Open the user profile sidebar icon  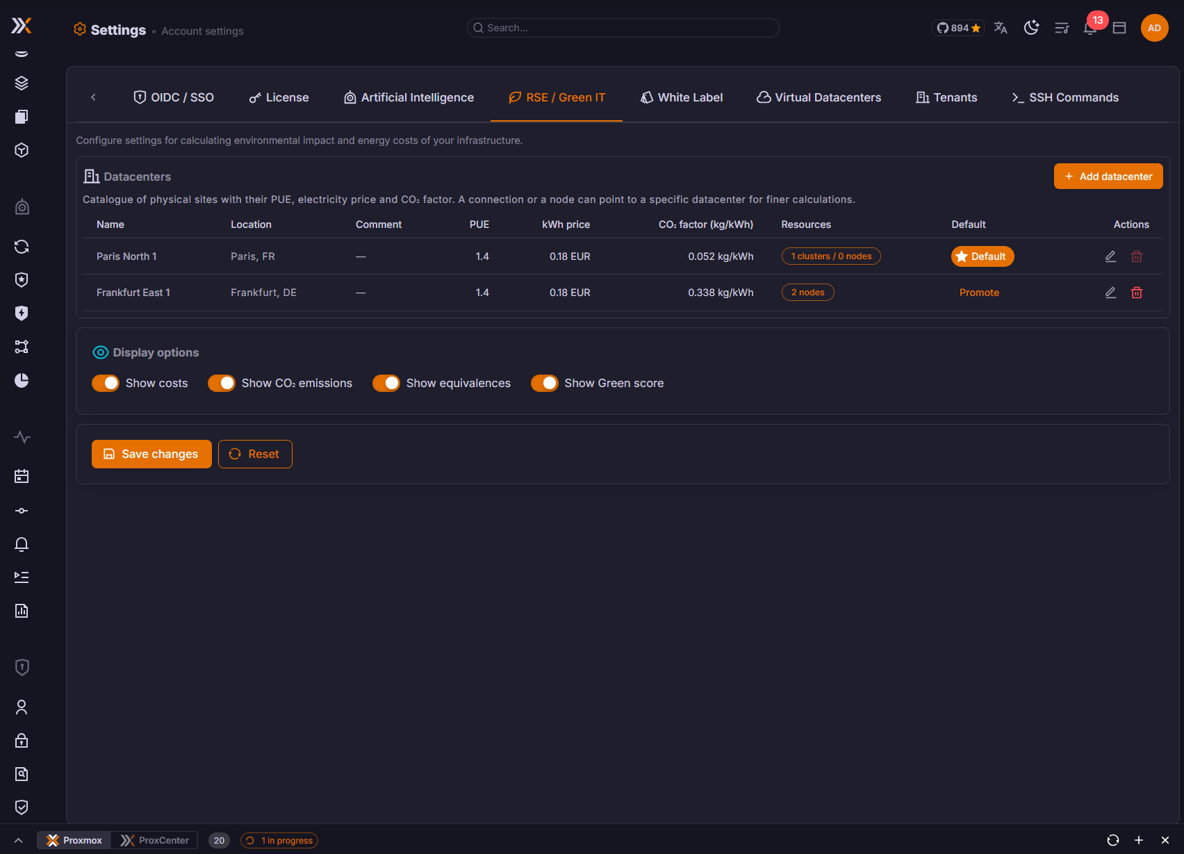[x=22, y=707]
